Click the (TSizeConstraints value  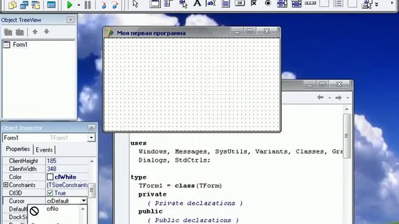tap(67, 185)
